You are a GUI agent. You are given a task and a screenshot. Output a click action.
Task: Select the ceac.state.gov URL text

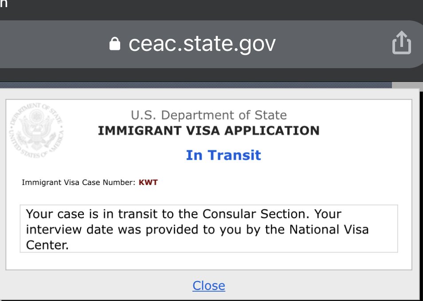coord(202,44)
